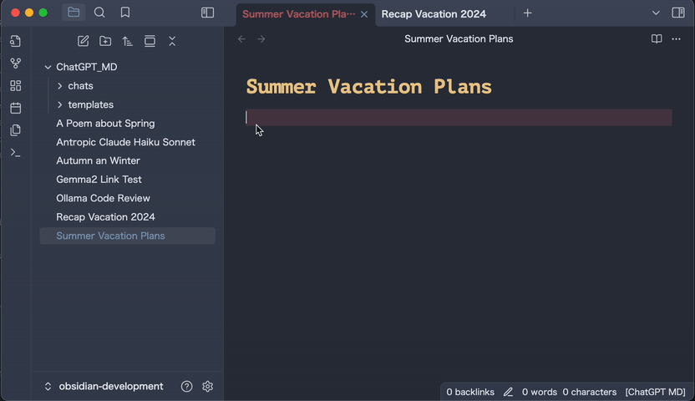
Task: Switch to the Recap Vacation 2024 tab
Action: tap(434, 13)
